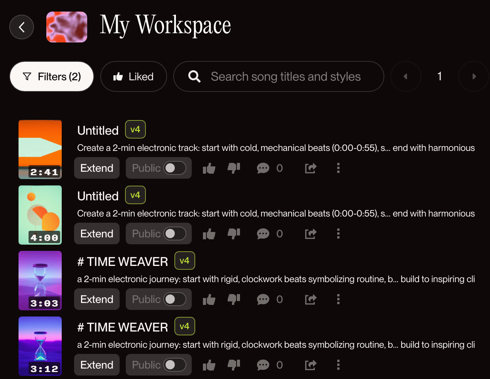The height and width of the screenshot is (379, 490).
Task: Enable Public switch for the 4:00 track
Action: (x=175, y=233)
